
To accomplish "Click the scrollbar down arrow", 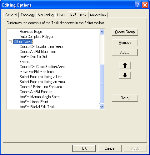I will [102, 106].
